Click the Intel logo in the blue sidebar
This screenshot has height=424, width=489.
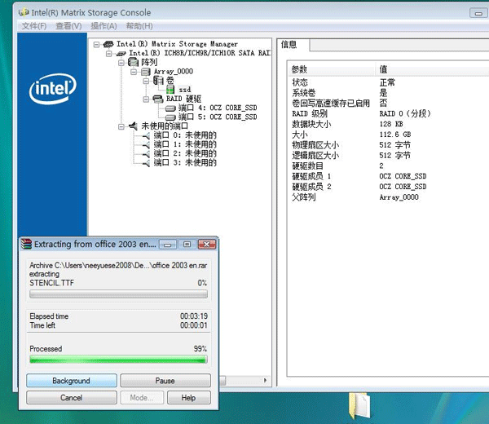click(52, 88)
